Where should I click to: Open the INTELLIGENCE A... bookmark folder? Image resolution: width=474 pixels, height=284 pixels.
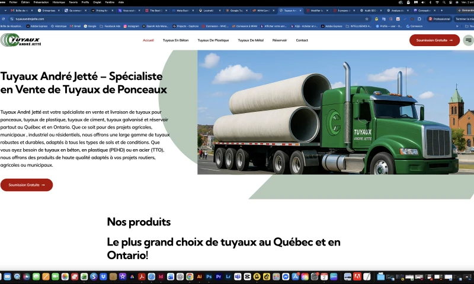[x=358, y=26]
